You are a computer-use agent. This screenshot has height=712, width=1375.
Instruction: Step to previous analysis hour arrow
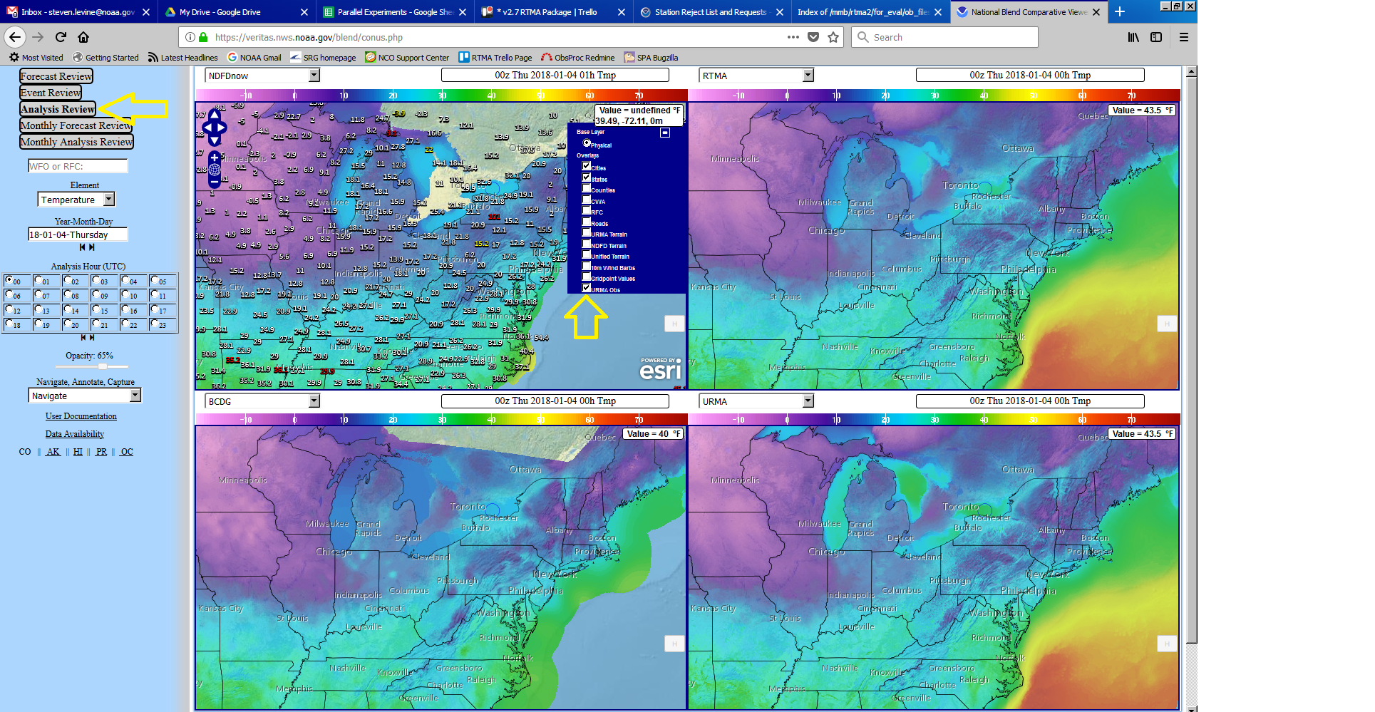(x=83, y=337)
